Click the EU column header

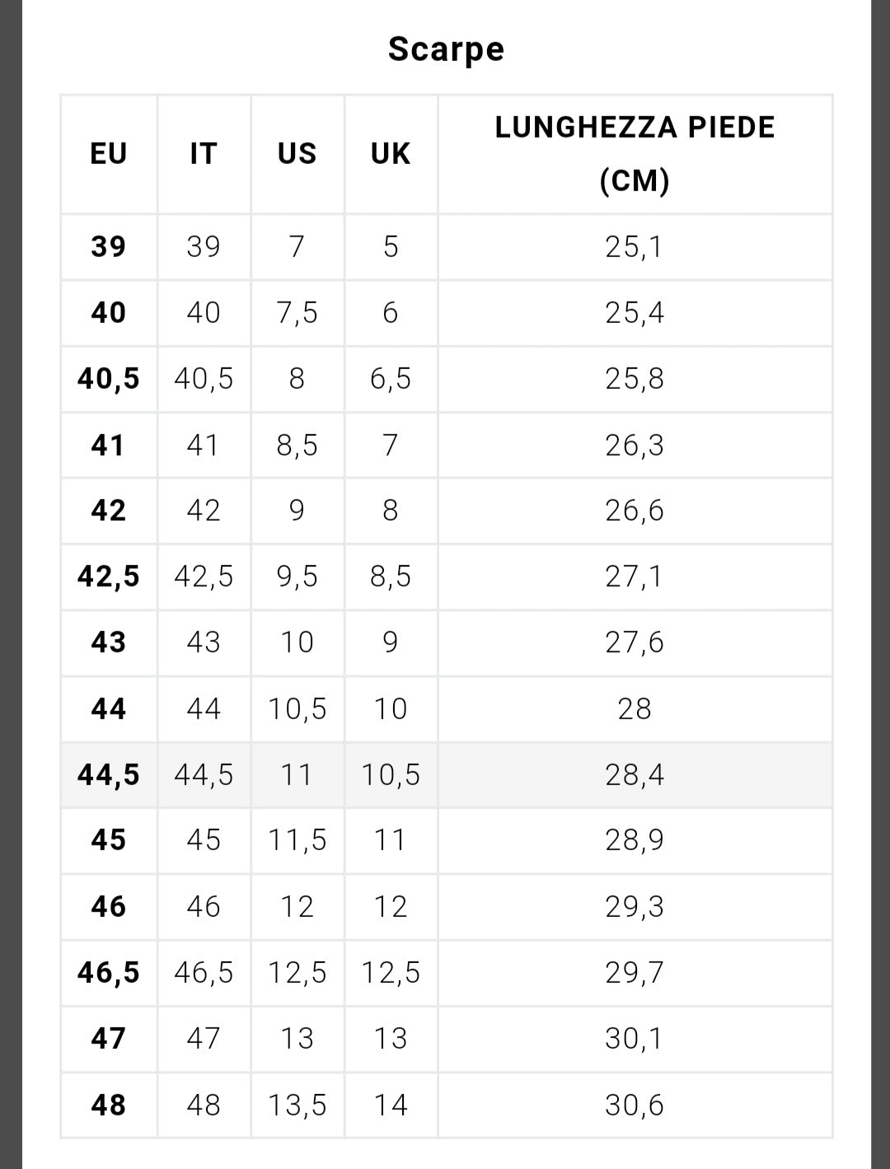point(109,154)
